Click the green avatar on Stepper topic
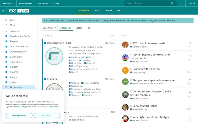The height and width of the screenshot is (124, 198). pyautogui.click(x=125, y=82)
